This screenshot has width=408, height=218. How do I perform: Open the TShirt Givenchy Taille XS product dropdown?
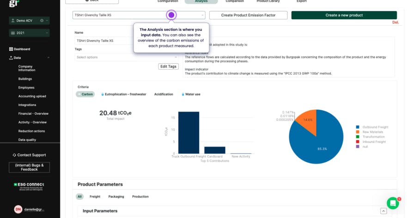point(139,15)
